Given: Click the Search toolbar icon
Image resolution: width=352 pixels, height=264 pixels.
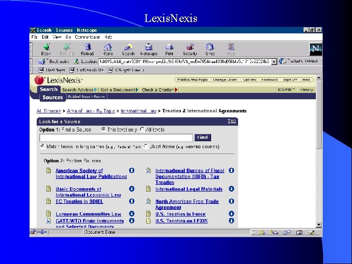Looking at the screenshot, I should click(128, 49).
